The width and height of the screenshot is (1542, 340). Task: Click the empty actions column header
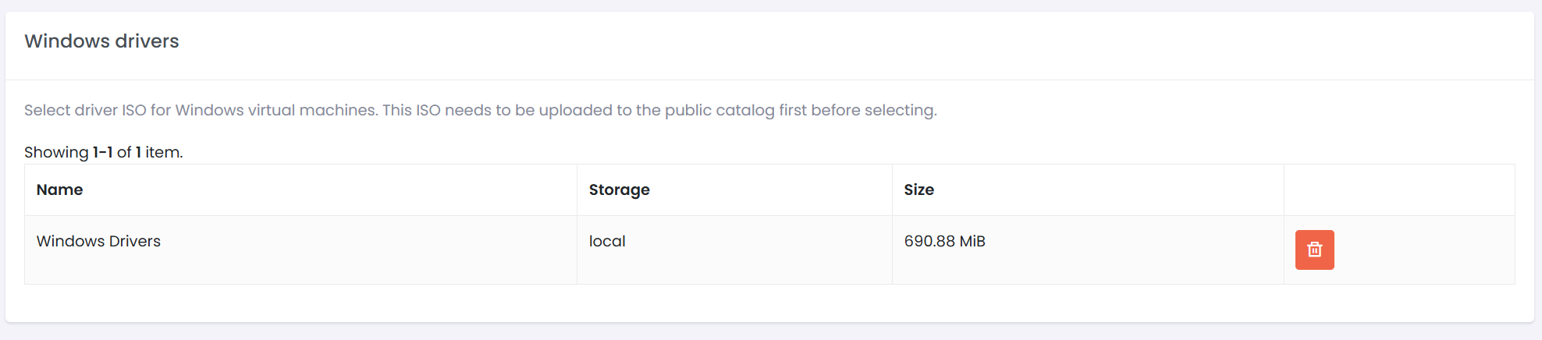1399,189
